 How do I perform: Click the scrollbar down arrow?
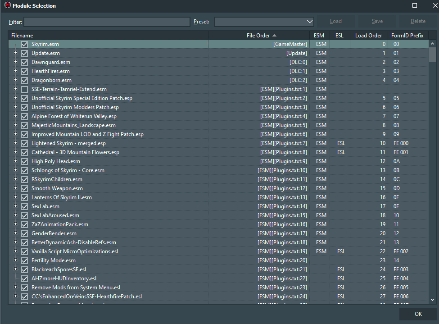pyautogui.click(x=433, y=300)
